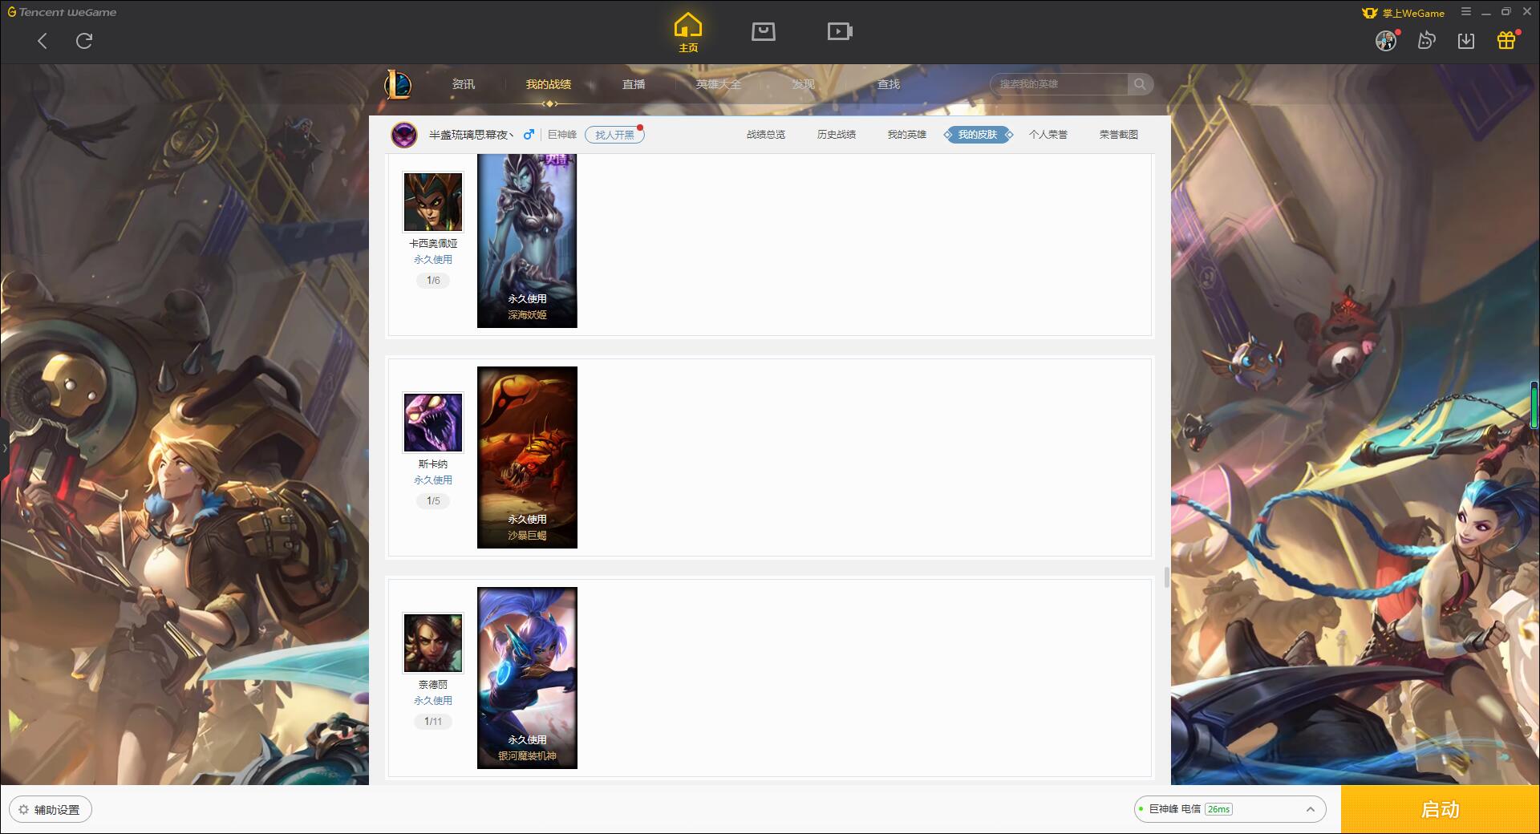Go back with the left arrow icon
1540x834 pixels.
(43, 41)
